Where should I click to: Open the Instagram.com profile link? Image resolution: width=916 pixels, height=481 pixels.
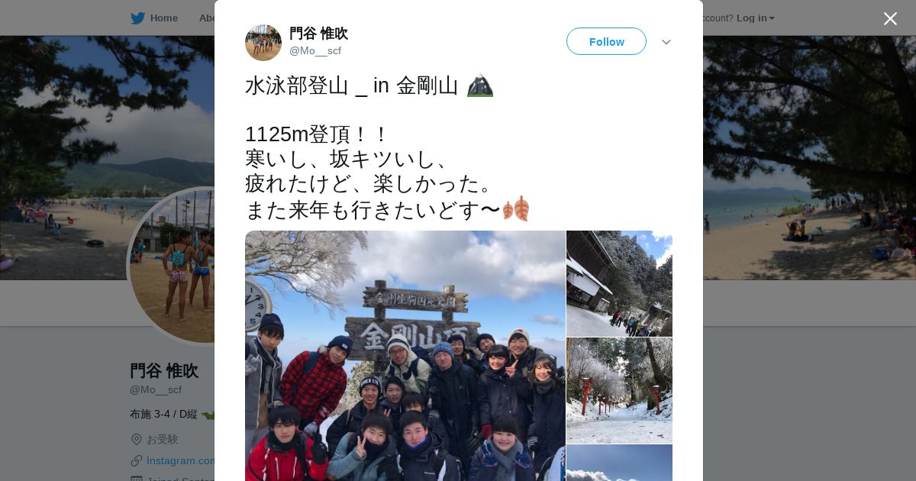[180, 460]
